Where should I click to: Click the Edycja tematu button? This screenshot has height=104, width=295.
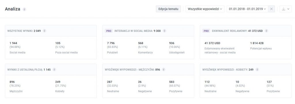[168, 9]
